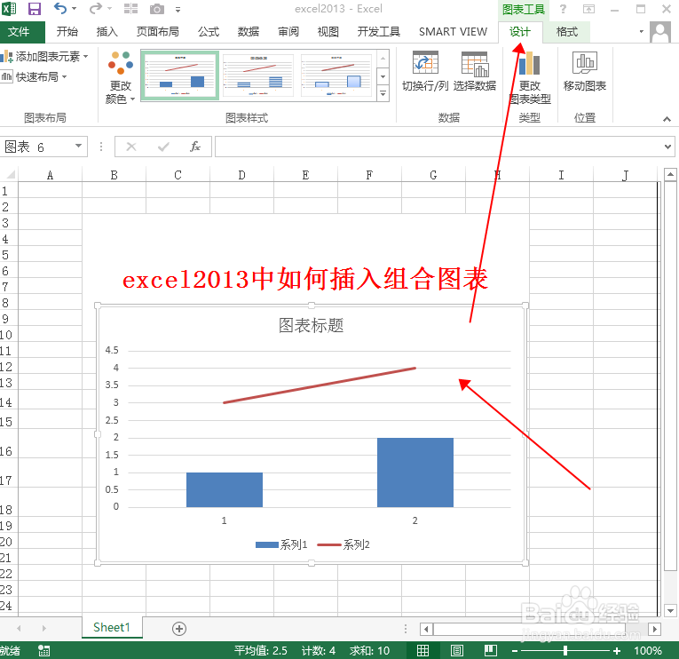Switch to the 插入 (Insert) tab

pos(107,32)
